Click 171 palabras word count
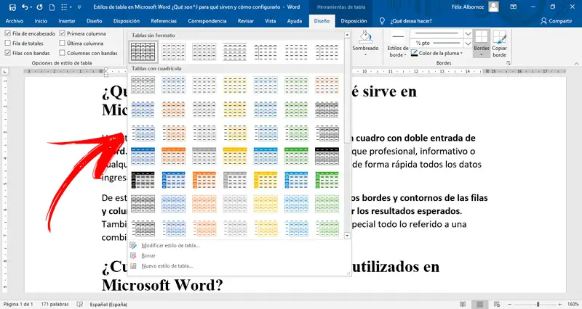582x309 pixels. 55,304
